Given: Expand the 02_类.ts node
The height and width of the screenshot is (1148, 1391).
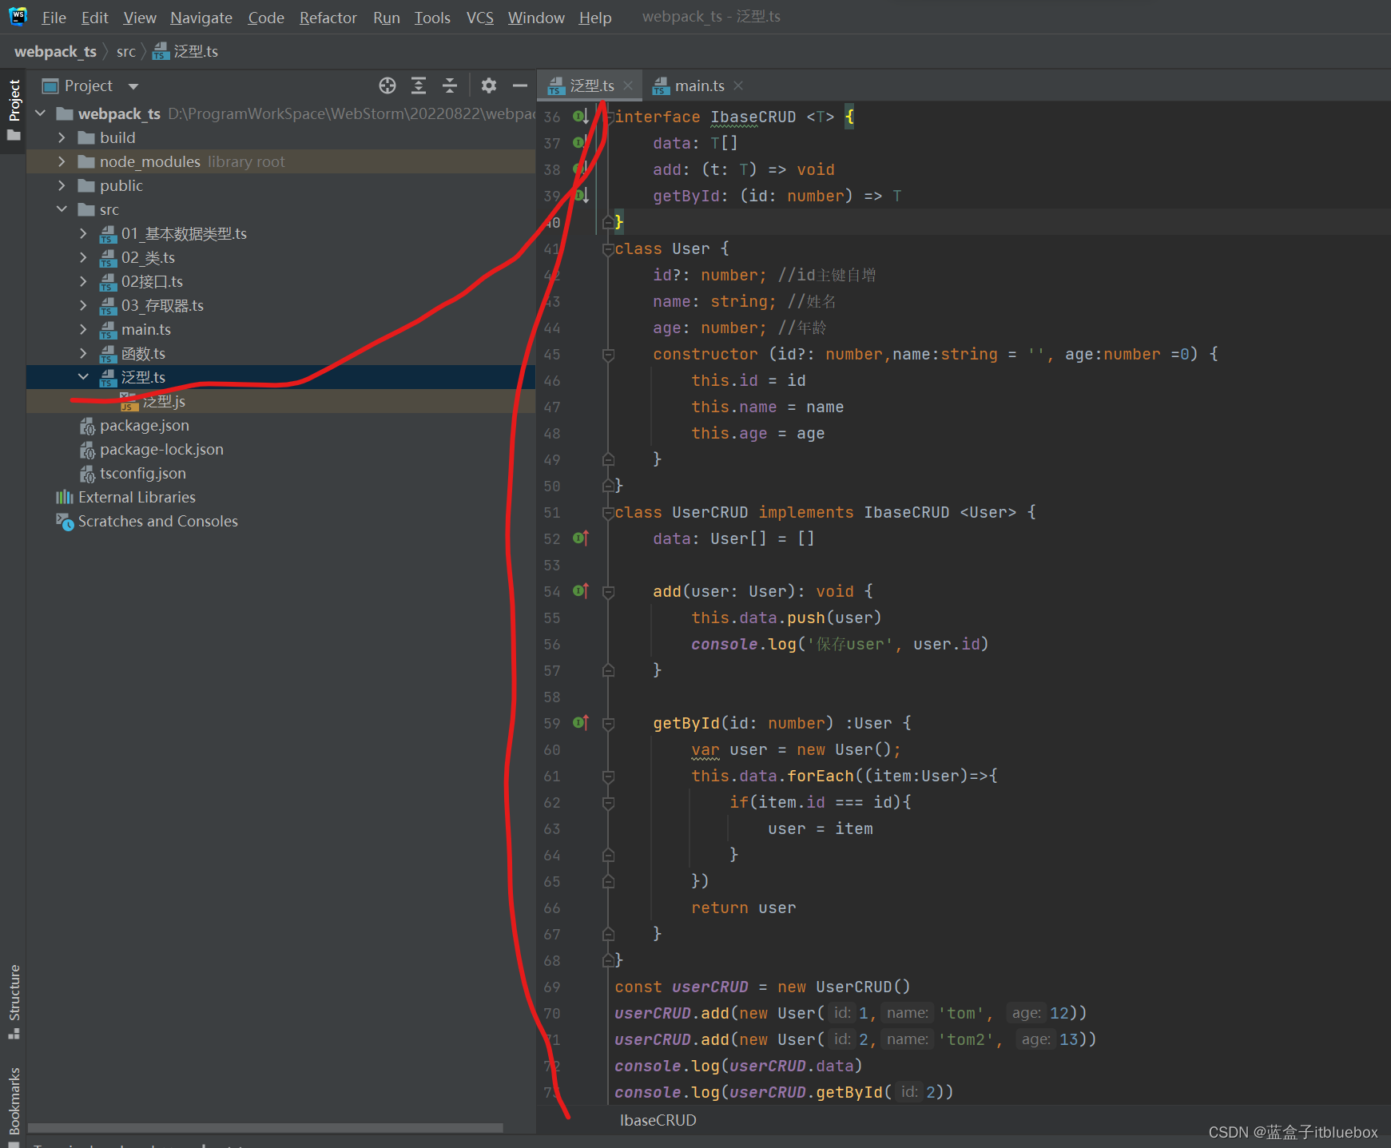Looking at the screenshot, I should [83, 257].
